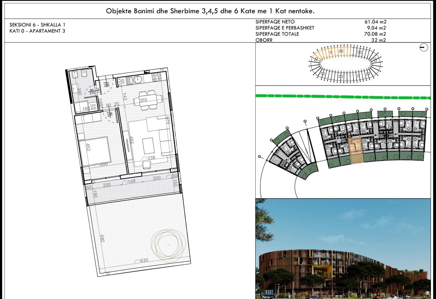Click the circular tree symbol in the yard
This screenshot has height=299, width=436.
pos(169,243)
